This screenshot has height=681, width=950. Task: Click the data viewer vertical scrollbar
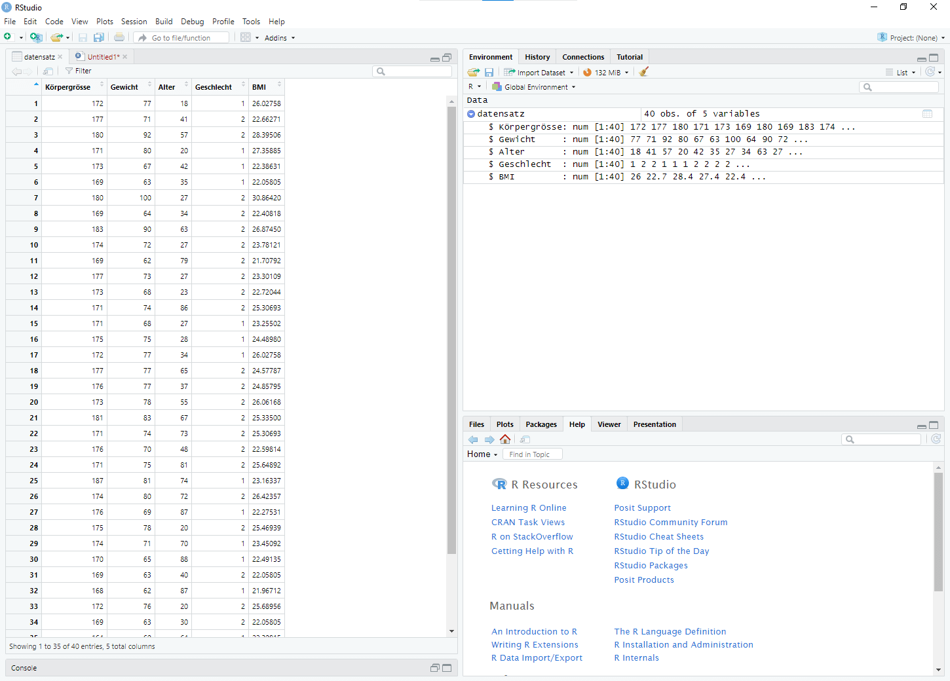click(451, 331)
